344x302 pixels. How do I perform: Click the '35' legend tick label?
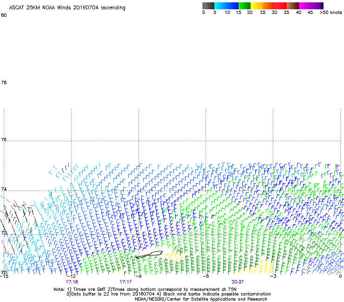point(286,13)
